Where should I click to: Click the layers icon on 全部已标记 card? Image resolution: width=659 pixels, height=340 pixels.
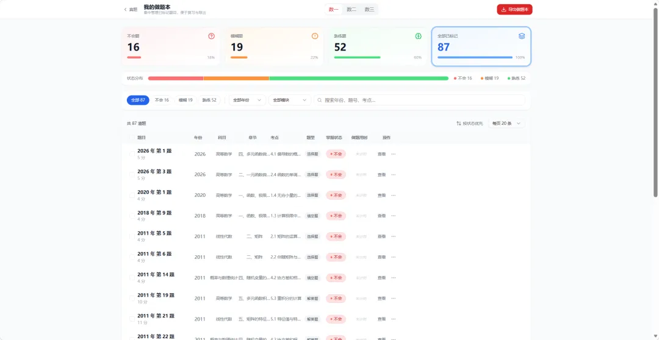522,36
